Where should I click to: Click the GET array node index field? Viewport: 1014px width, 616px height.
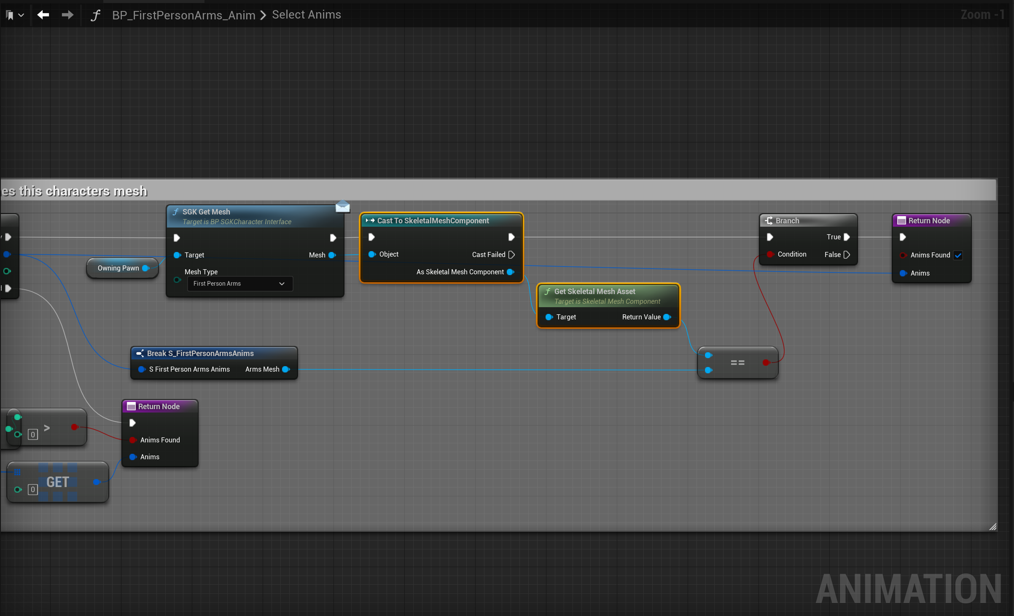click(x=33, y=490)
